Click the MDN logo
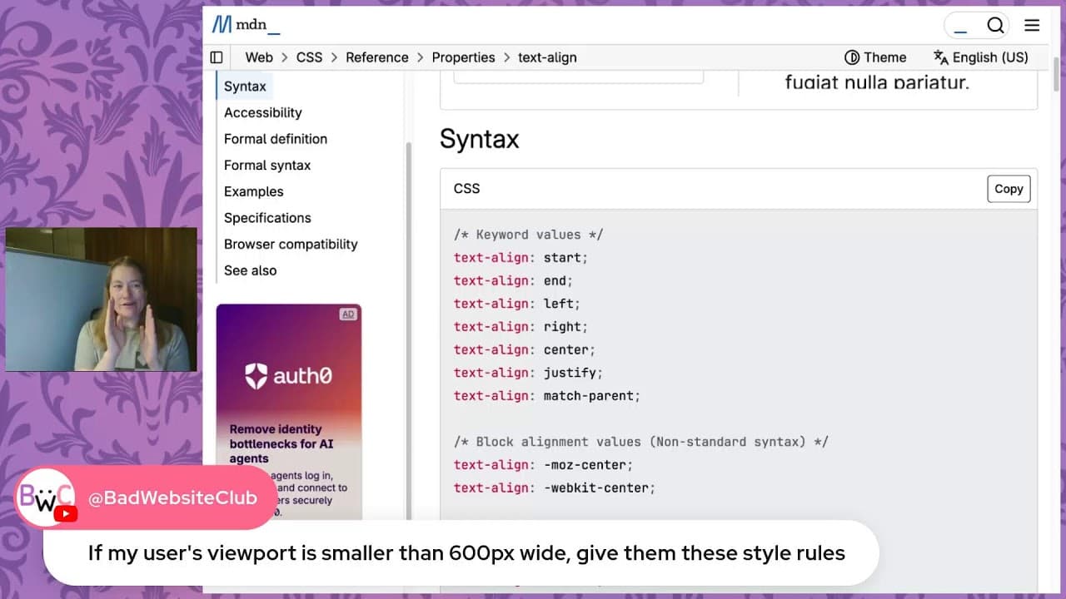The height and width of the screenshot is (599, 1066). 246,25
